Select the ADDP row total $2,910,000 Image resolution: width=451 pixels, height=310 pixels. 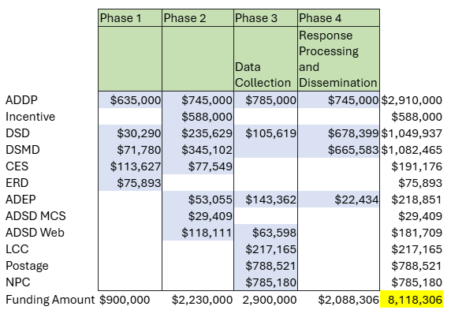coord(412,100)
